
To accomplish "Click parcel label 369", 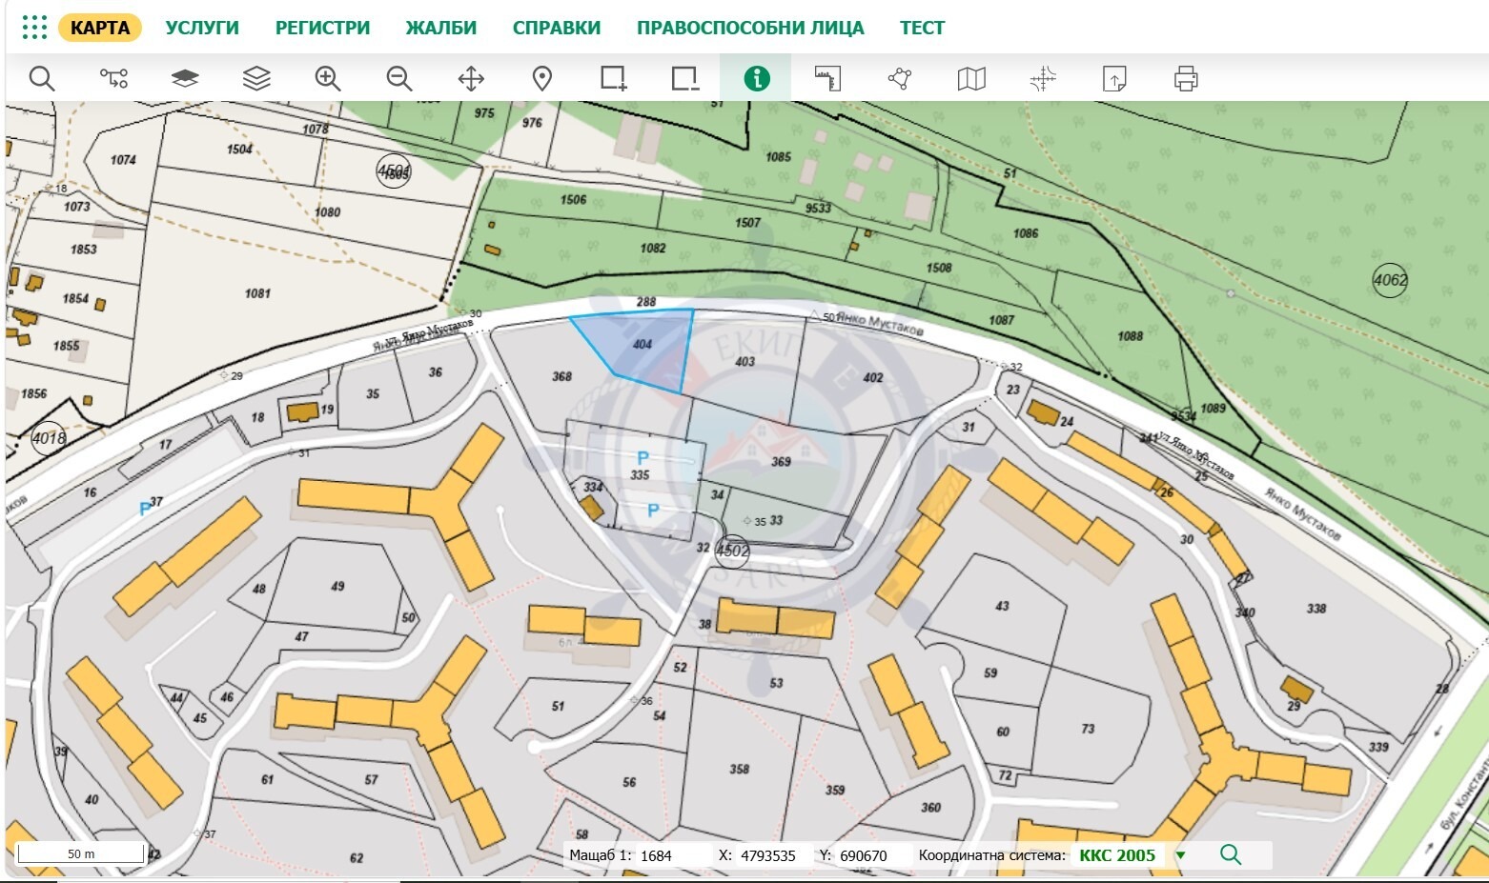I will [781, 461].
